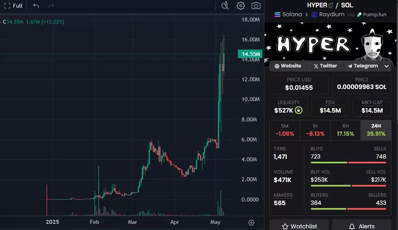The width and height of the screenshot is (398, 230).
Task: Click the SELLS 748 count
Action: pyautogui.click(x=381, y=156)
